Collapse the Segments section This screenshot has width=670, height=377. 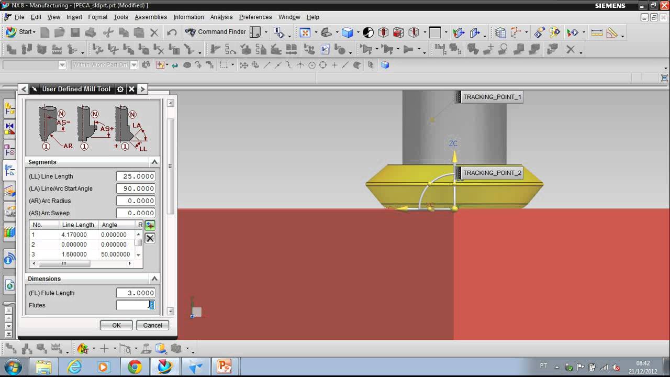(154, 162)
